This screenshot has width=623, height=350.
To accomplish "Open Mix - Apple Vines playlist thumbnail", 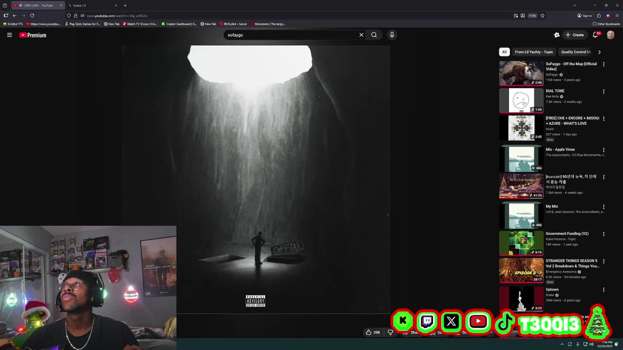I will tap(521, 158).
